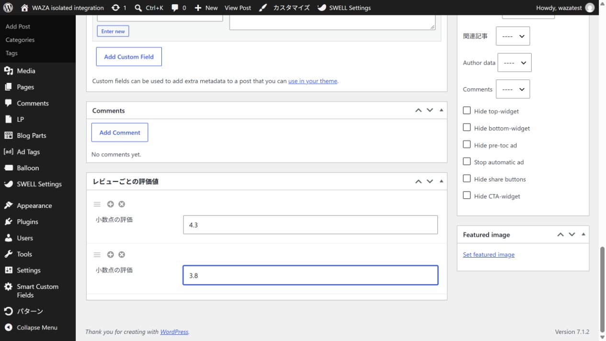Add a row after the 4.3 rating
This screenshot has width=606, height=341.
(111, 204)
